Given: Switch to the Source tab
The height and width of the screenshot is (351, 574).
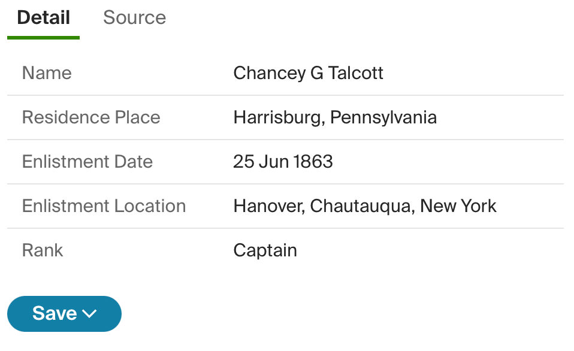Looking at the screenshot, I should (134, 17).
